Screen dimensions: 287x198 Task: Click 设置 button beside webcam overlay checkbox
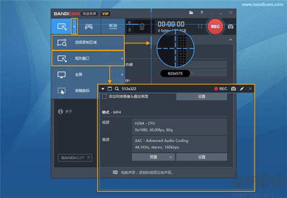click(201, 96)
